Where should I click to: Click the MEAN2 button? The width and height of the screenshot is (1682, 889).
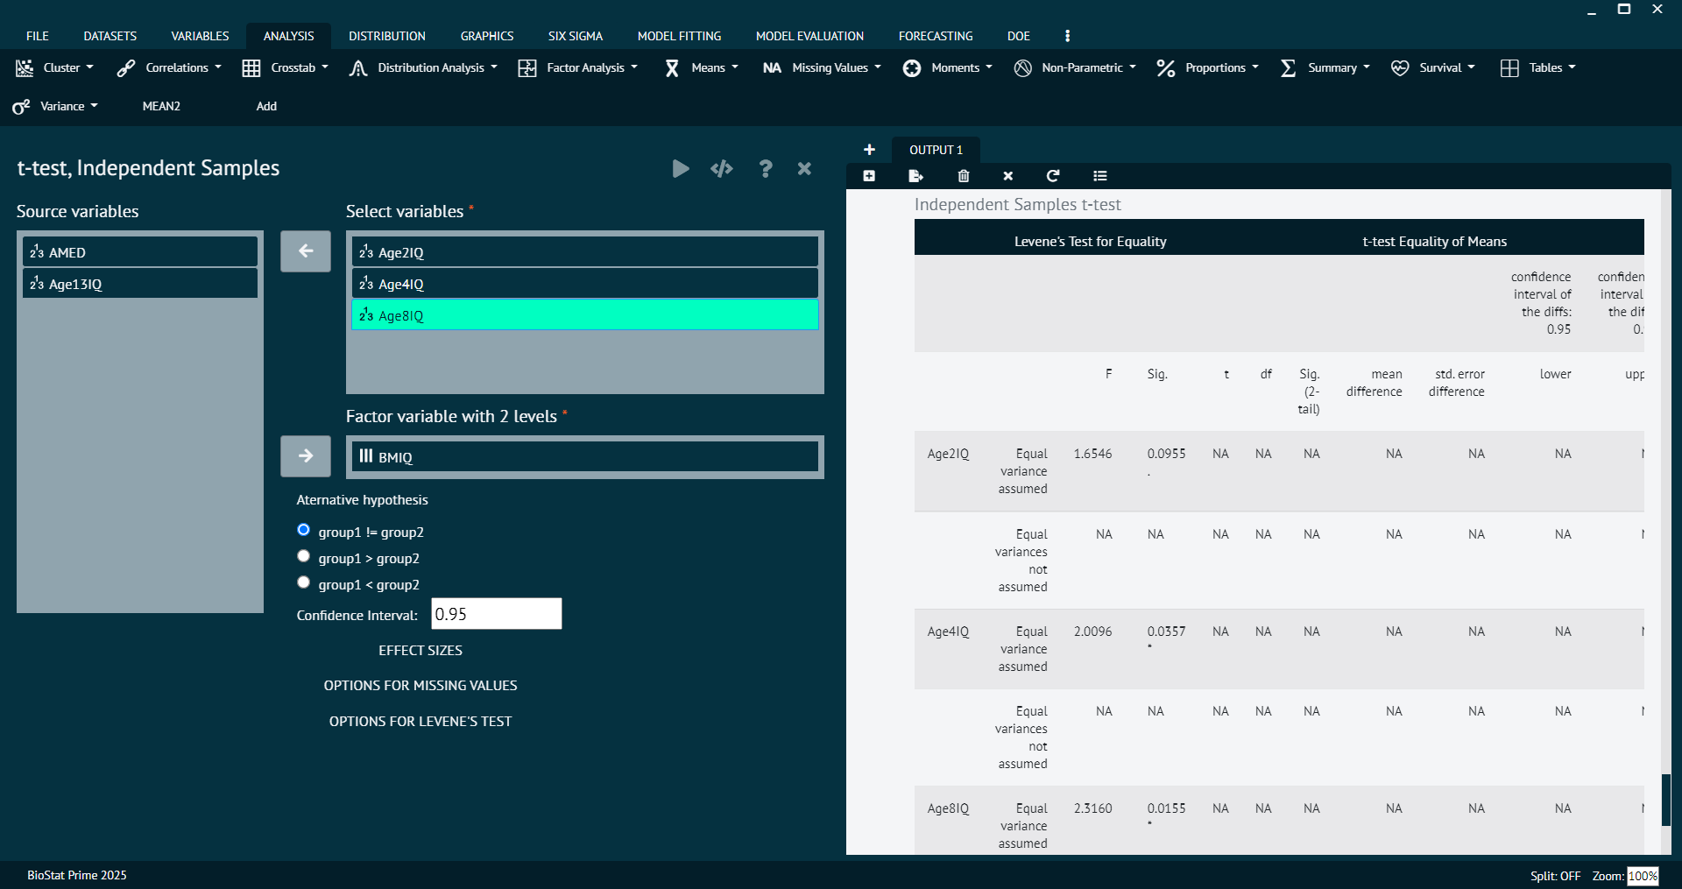(161, 106)
